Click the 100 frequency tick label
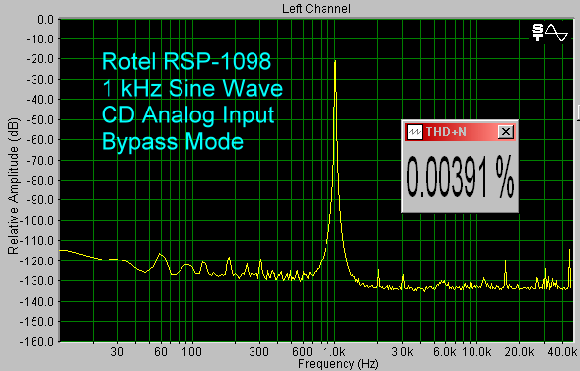 (191, 352)
